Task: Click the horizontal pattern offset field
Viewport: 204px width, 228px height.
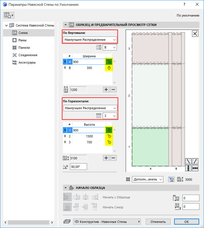Action: (x=191, y=198)
